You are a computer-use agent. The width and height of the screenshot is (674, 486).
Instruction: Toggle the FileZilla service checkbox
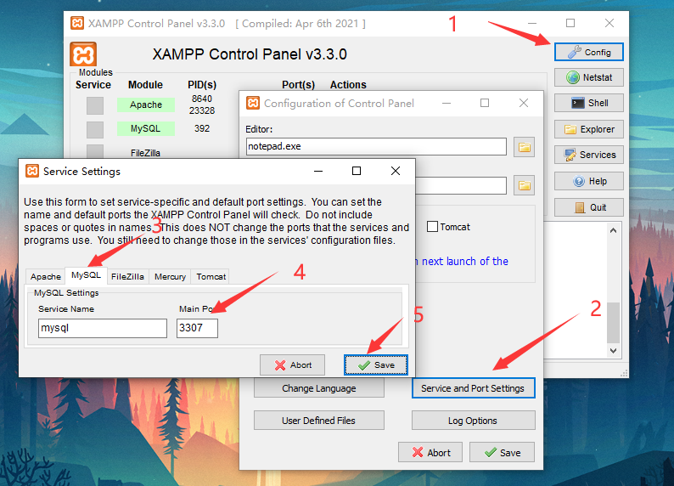pyautogui.click(x=95, y=151)
